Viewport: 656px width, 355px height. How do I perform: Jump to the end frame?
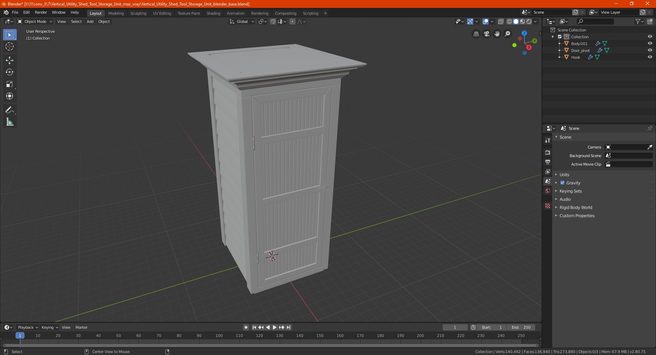[x=288, y=327]
